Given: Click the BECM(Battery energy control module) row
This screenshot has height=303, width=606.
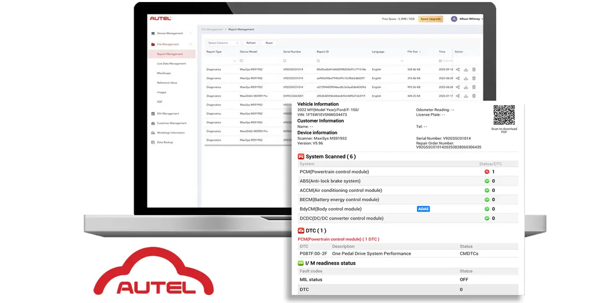Looking at the screenshot, I should coord(408,199).
